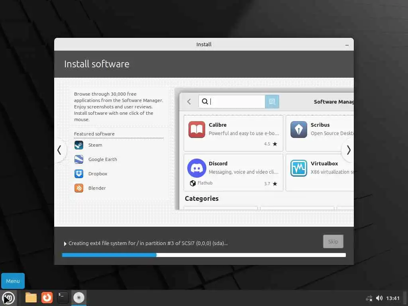Click the Flathub source label

coord(205,183)
